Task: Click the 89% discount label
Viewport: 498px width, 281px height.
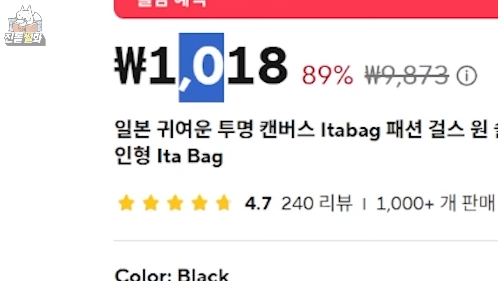Action: (x=328, y=75)
